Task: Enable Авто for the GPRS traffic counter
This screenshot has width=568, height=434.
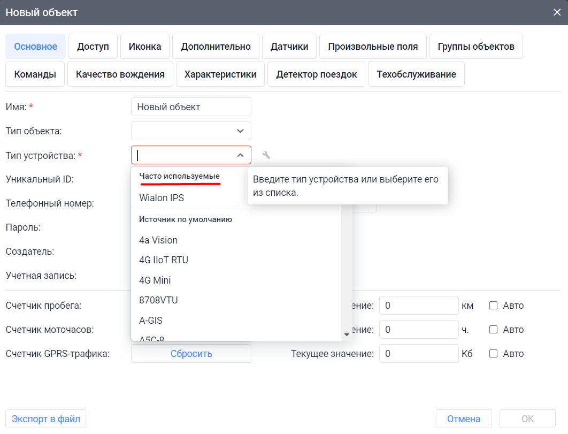Action: point(493,353)
